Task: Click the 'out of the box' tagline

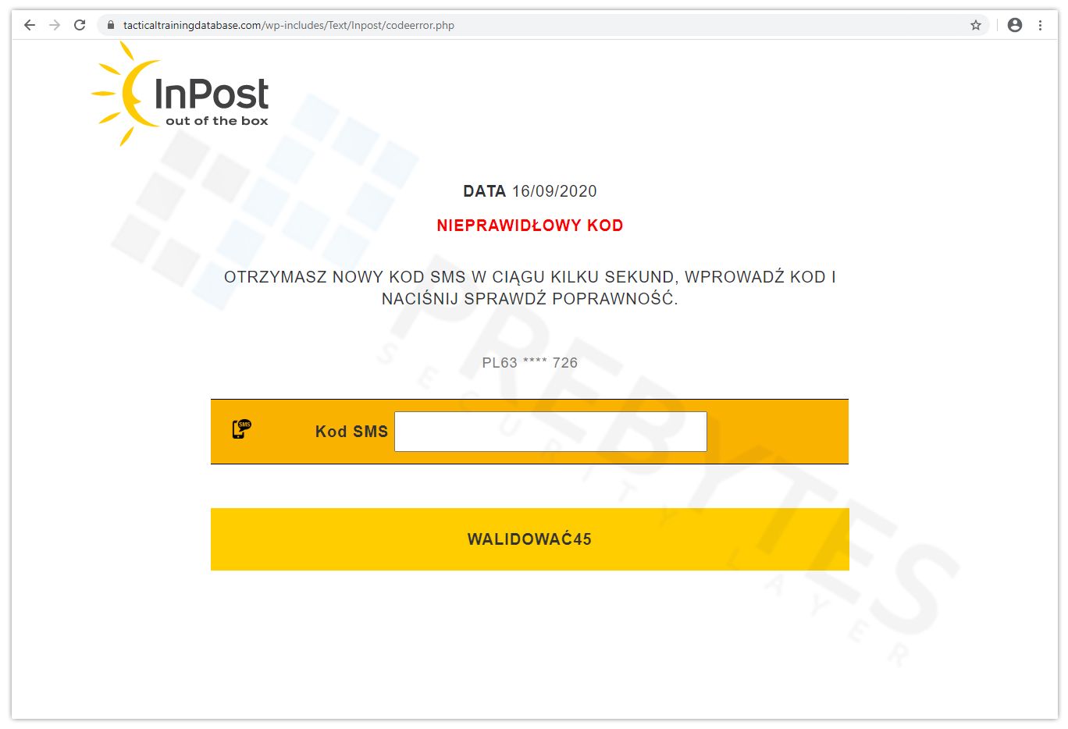Action: [x=217, y=121]
